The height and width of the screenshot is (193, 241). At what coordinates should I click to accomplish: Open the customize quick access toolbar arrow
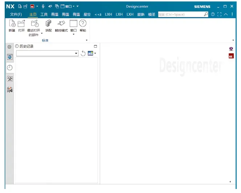click(78, 6)
